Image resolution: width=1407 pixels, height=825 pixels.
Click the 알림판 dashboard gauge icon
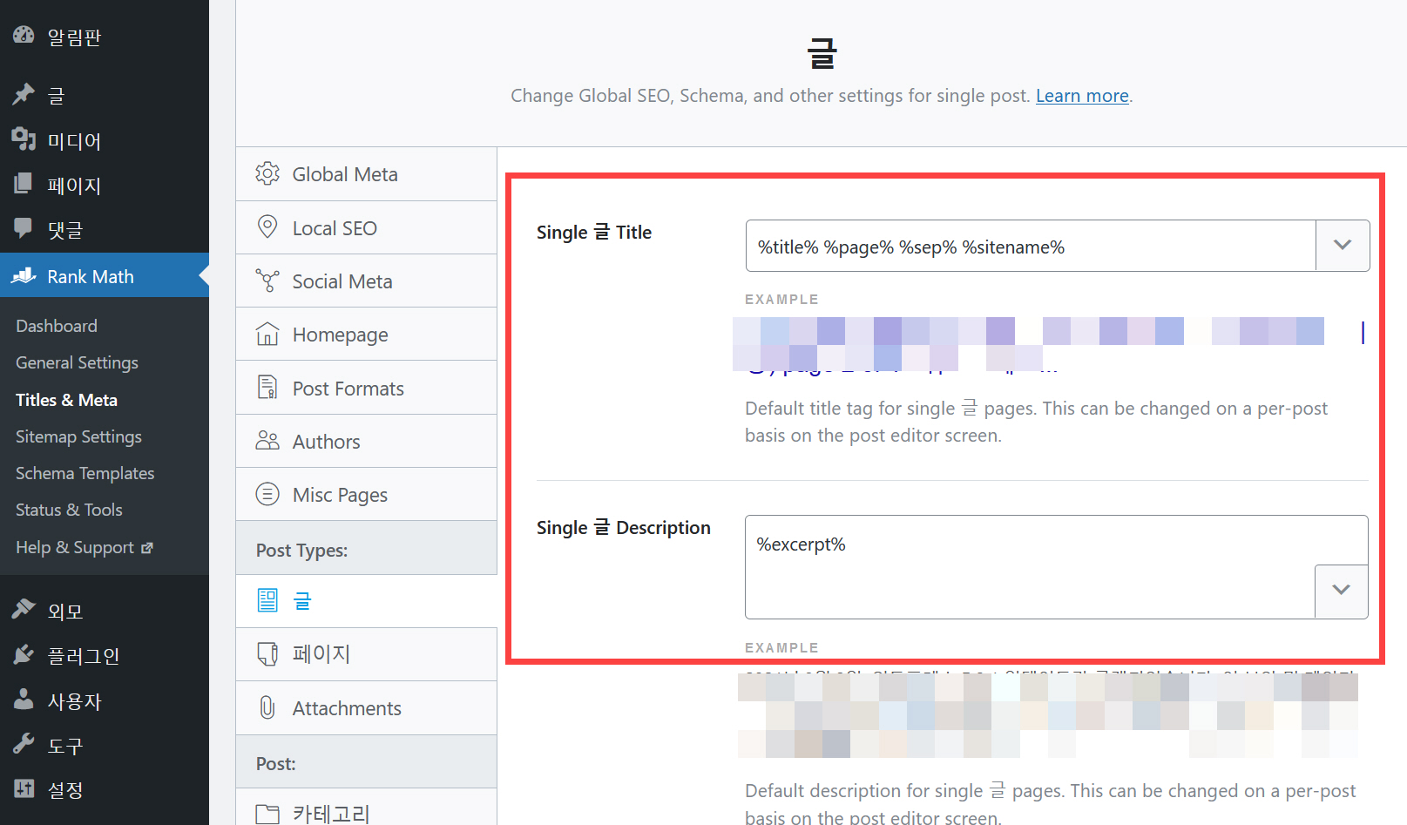pos(24,36)
